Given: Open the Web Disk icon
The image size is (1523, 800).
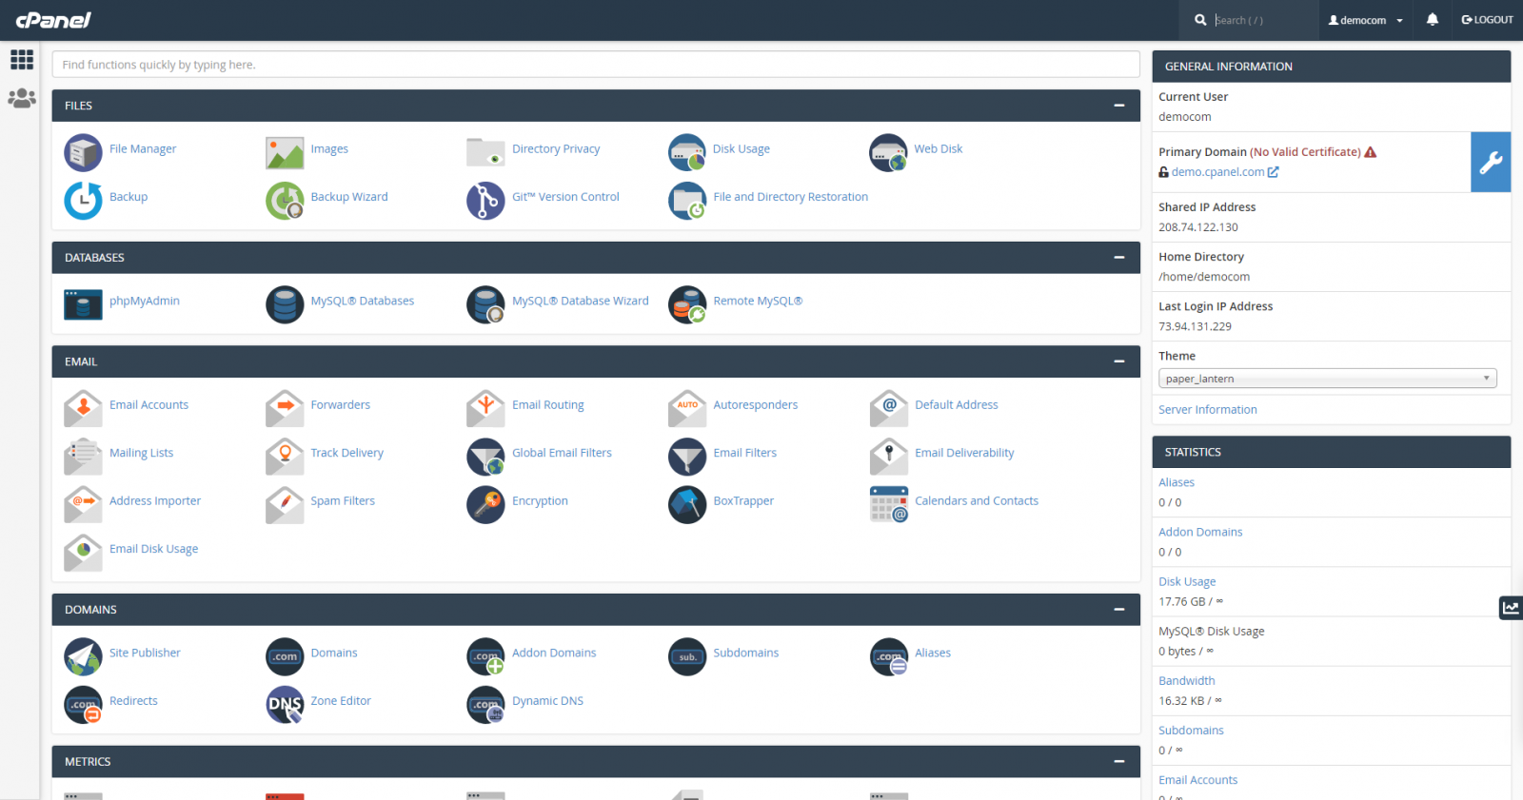Looking at the screenshot, I should click(x=888, y=152).
